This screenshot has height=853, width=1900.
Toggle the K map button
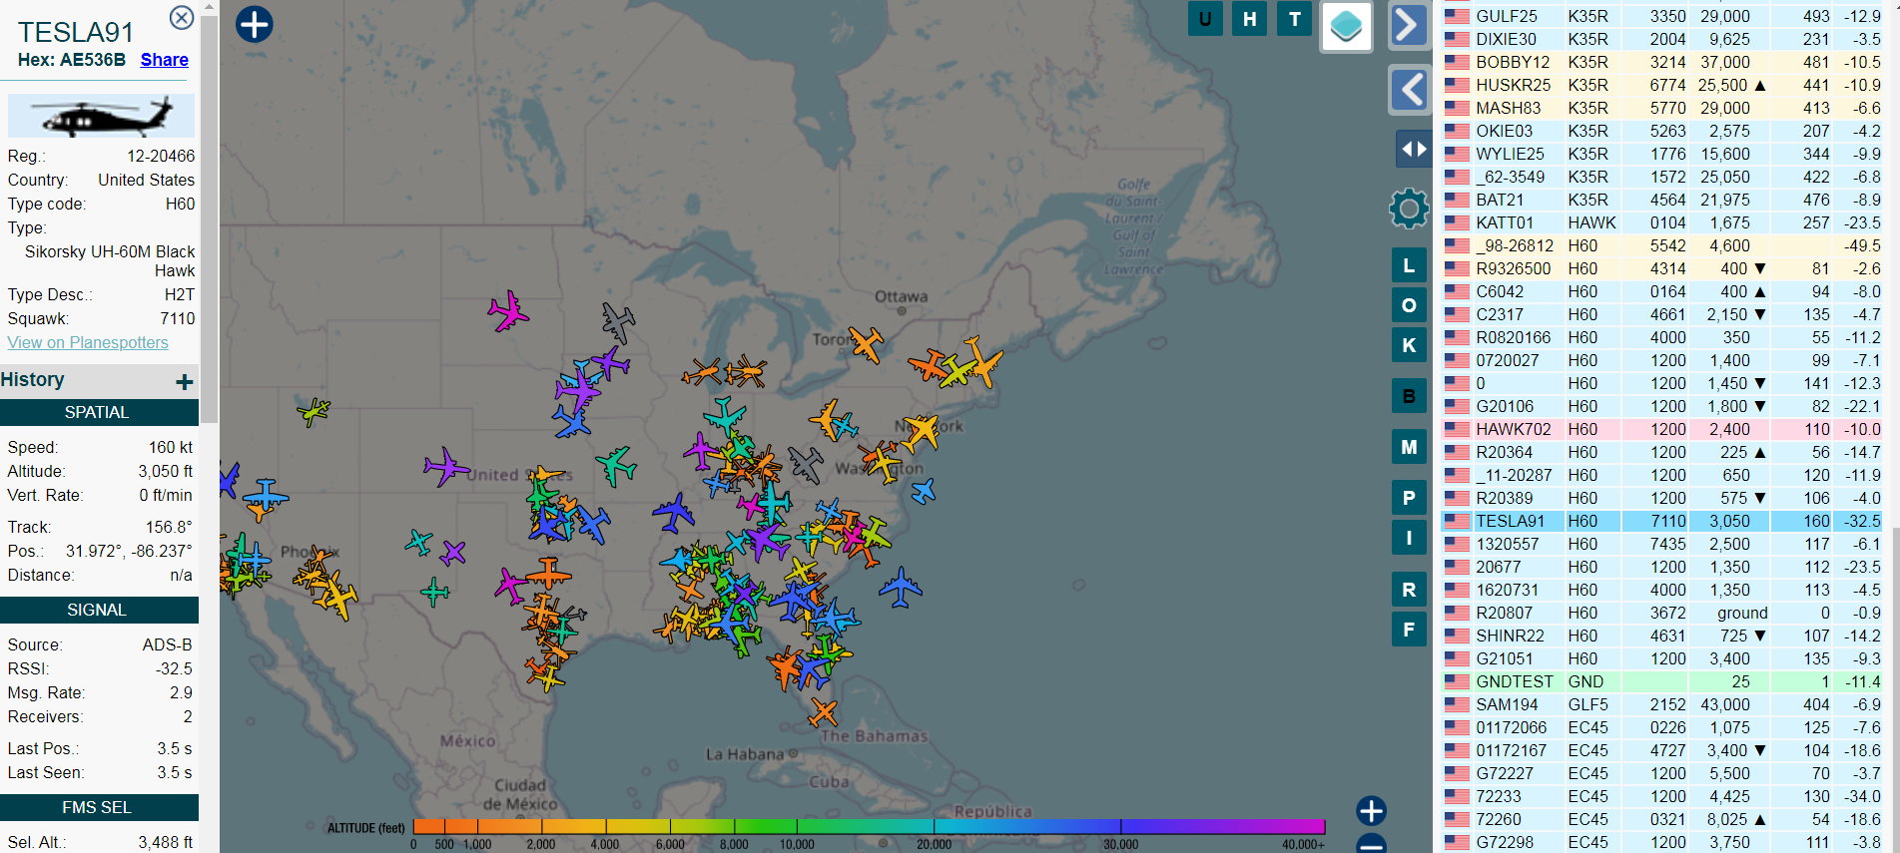(1409, 345)
